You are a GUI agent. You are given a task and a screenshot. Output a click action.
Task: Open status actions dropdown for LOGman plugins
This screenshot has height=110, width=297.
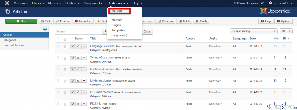[84, 81]
